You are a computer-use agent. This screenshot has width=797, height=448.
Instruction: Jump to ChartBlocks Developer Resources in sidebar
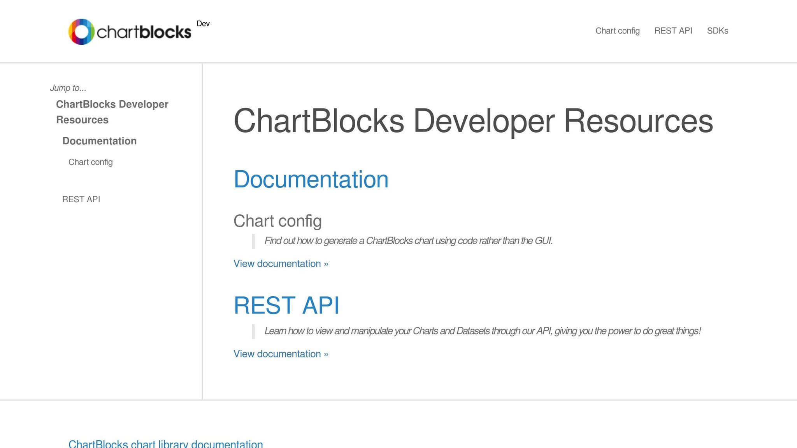coord(112,112)
